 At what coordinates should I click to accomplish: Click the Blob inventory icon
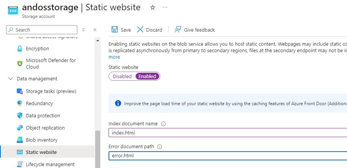(x=20, y=140)
